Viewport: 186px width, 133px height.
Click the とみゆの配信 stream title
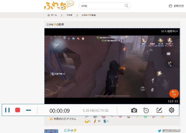coord(55,24)
